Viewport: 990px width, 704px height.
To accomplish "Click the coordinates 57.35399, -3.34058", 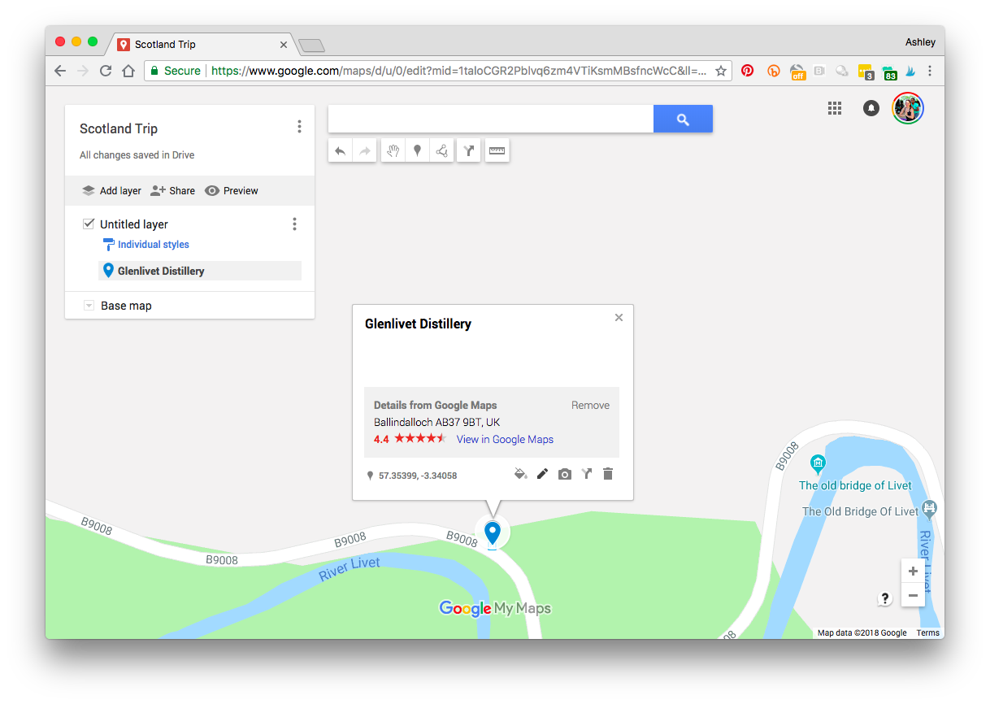I will click(x=418, y=476).
